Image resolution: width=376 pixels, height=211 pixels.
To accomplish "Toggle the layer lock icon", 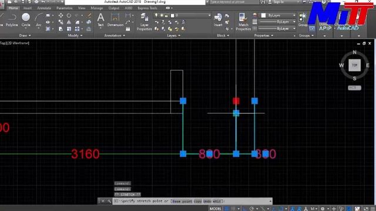I will 166,16.
